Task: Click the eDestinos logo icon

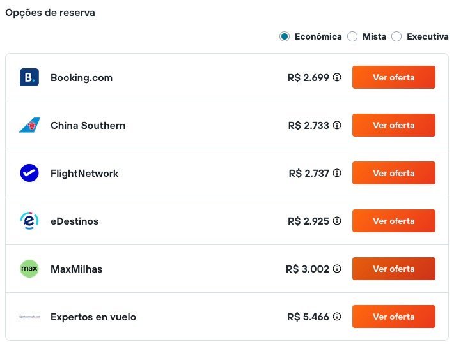Action: (x=29, y=221)
